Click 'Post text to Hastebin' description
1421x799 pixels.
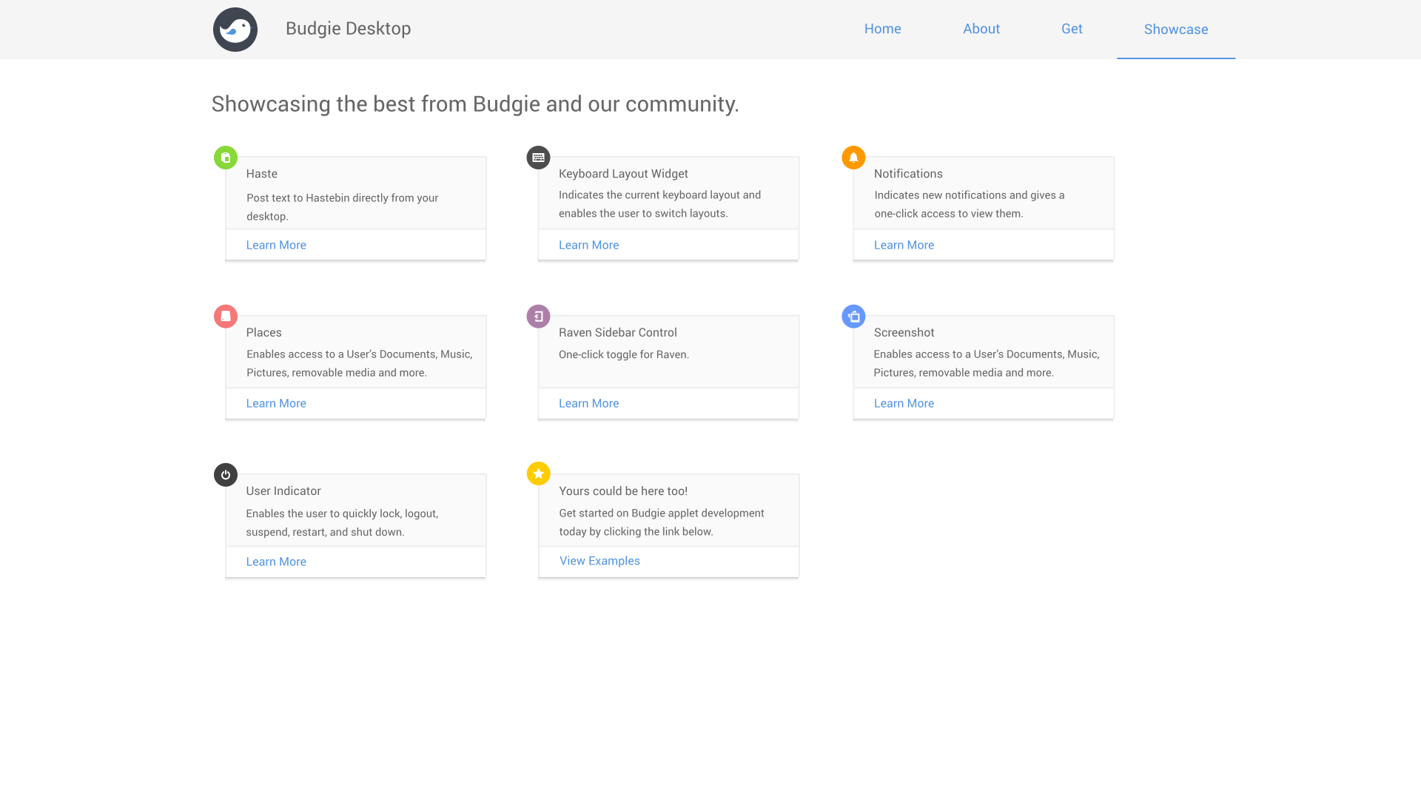pyautogui.click(x=342, y=207)
